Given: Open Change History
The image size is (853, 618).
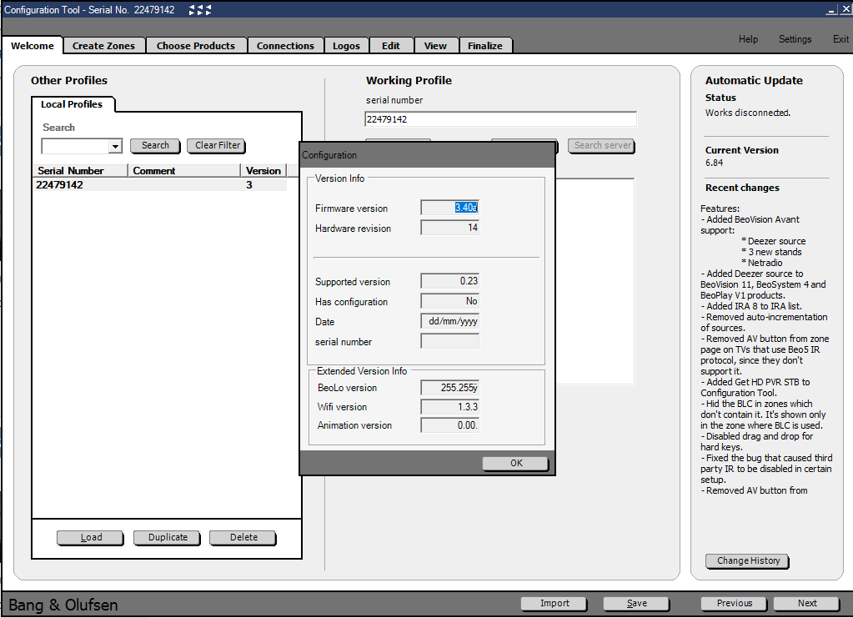Looking at the screenshot, I should point(748,560).
